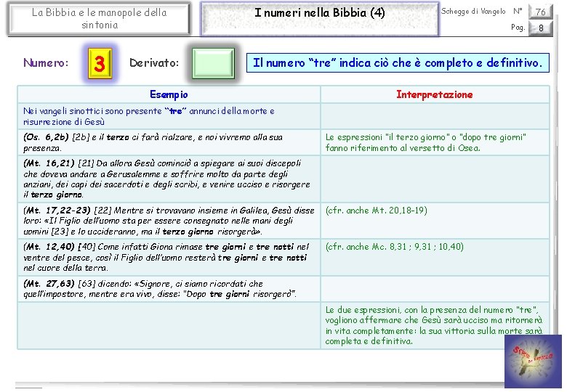Click the '(Mt. 27,63)' verse cell

[169, 289]
